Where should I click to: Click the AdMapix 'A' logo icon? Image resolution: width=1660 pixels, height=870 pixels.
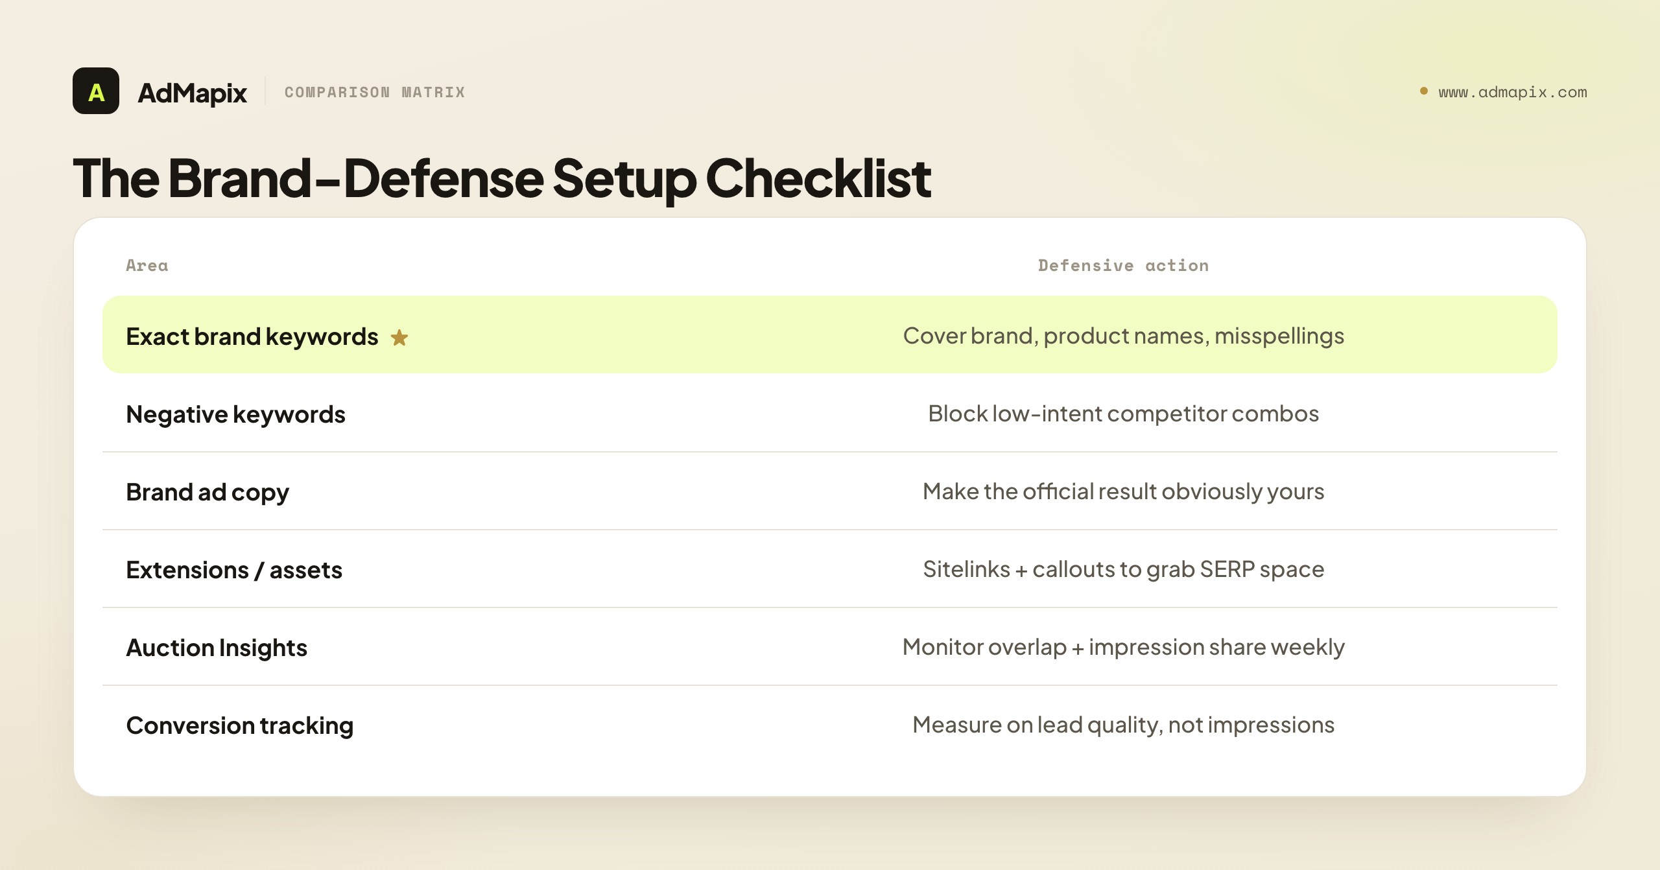(96, 91)
